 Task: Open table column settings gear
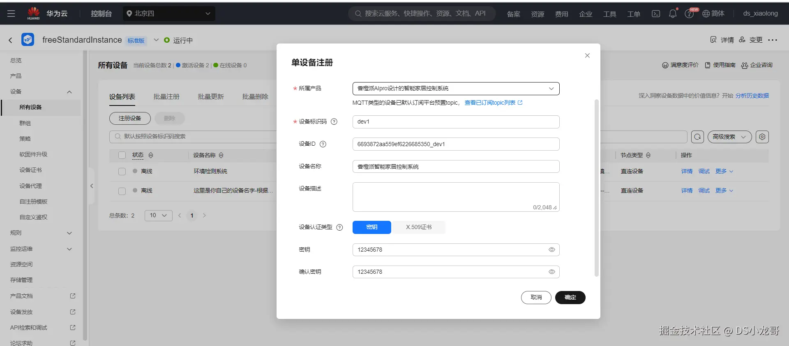(x=762, y=137)
